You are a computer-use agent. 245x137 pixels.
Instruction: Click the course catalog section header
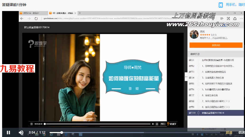click(x=216, y=54)
